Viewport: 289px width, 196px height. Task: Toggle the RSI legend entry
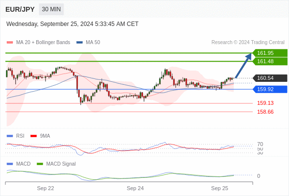(x=16, y=136)
